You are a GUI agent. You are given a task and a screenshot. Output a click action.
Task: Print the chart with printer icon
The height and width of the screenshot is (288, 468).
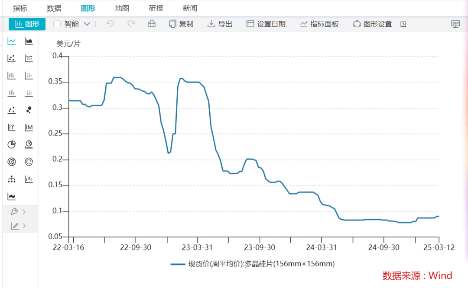coord(152,24)
